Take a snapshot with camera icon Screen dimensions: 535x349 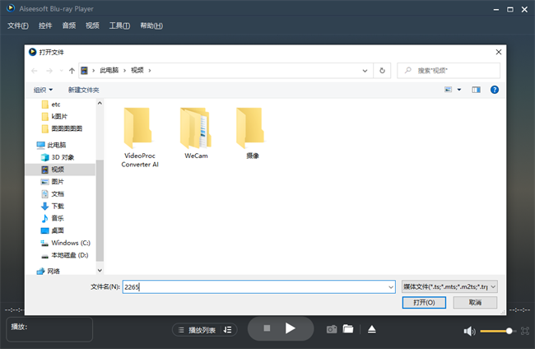point(332,329)
